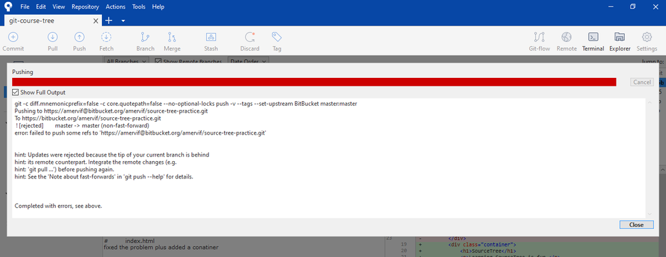
Task: Click the red push progress bar
Action: tap(314, 83)
